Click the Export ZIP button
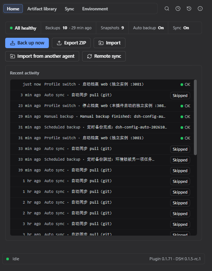This screenshot has width=212, height=271. tap(71, 43)
